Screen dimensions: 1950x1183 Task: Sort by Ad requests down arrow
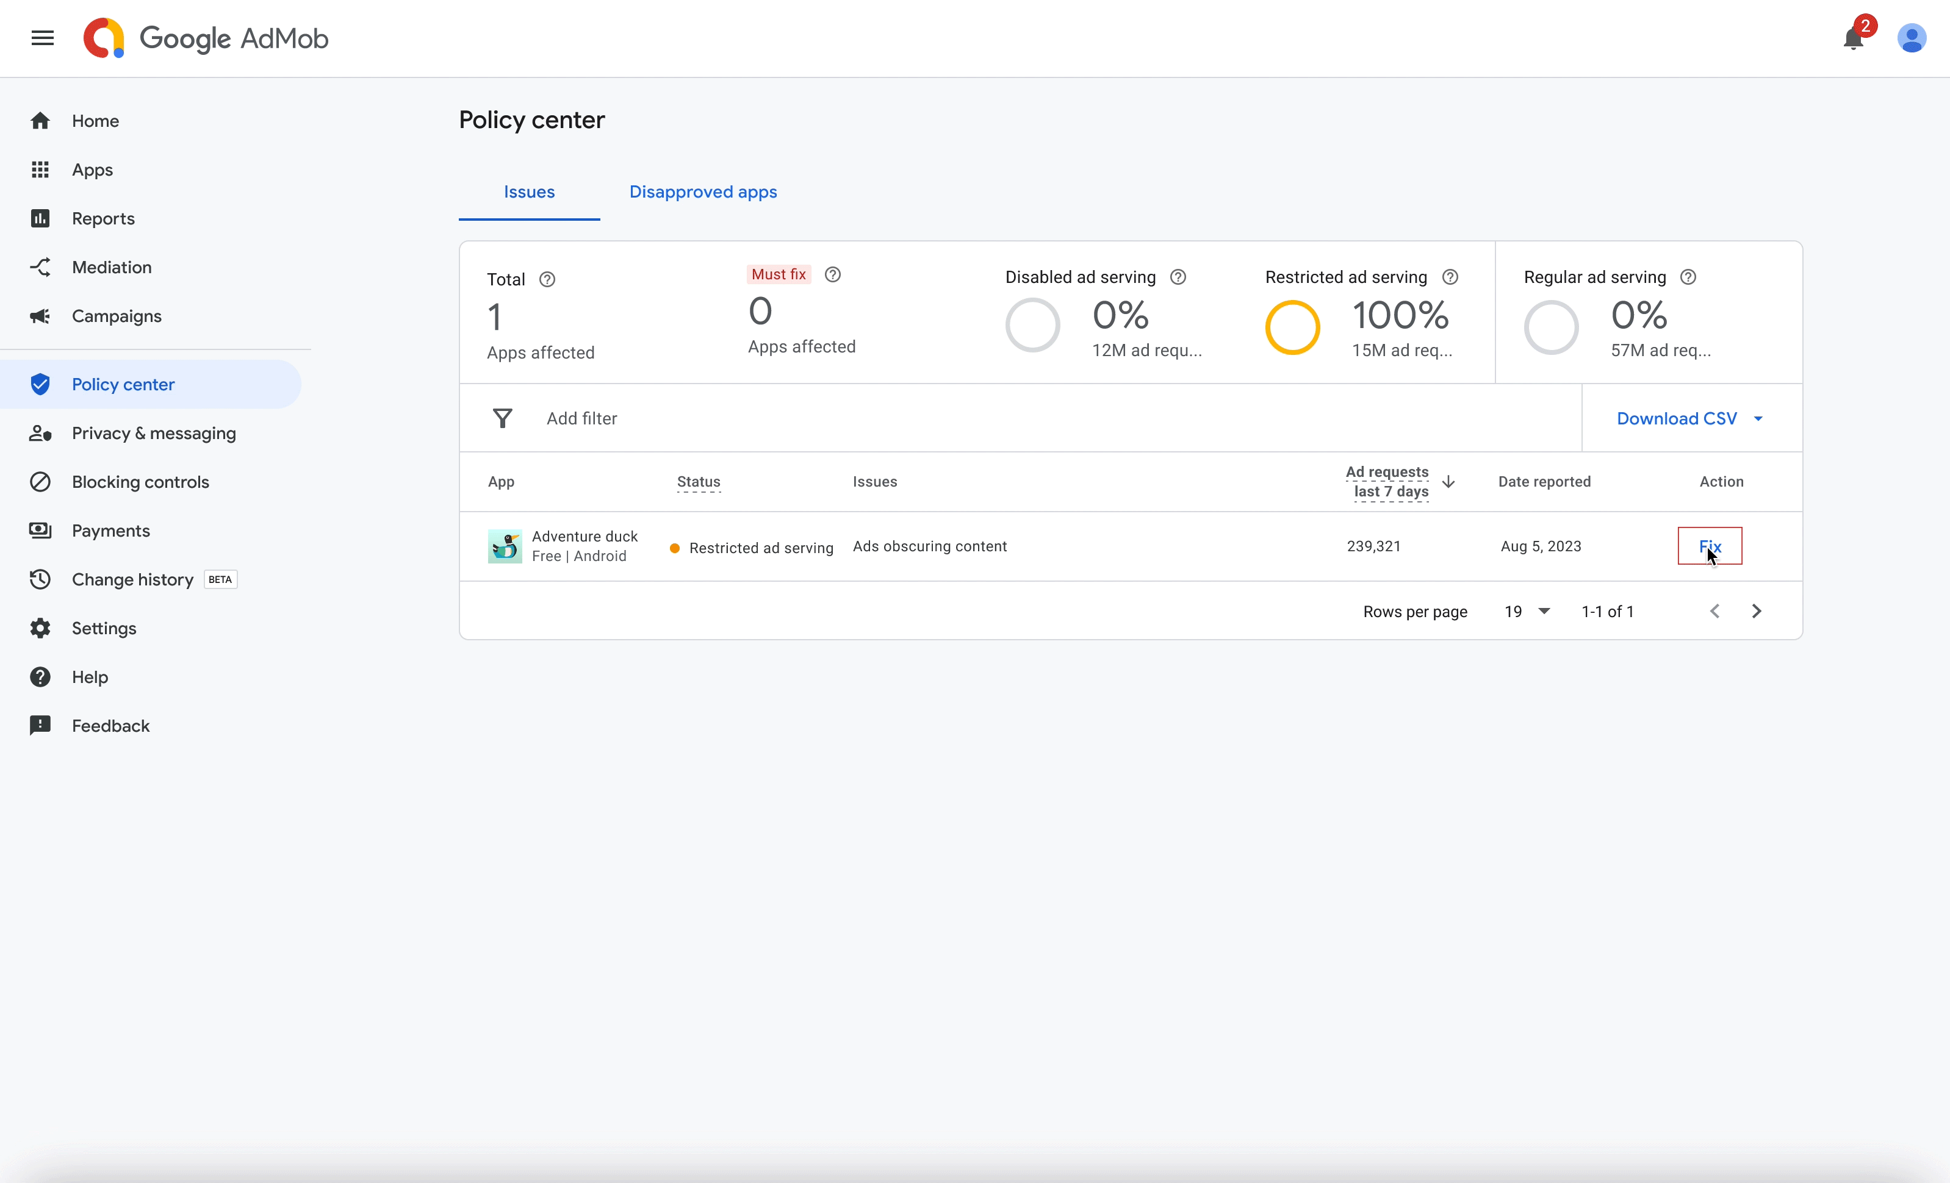[1448, 482]
